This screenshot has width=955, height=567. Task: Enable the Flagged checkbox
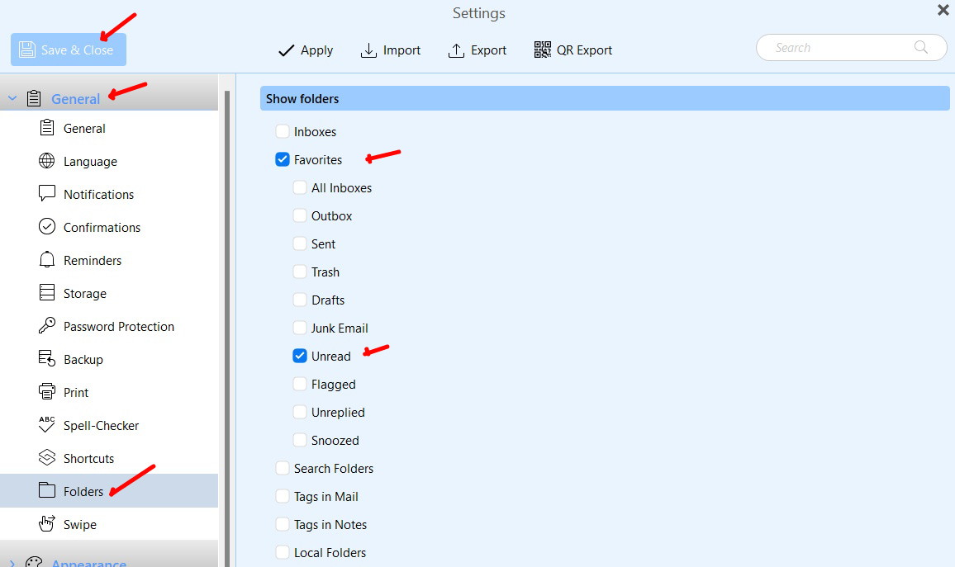pos(300,384)
